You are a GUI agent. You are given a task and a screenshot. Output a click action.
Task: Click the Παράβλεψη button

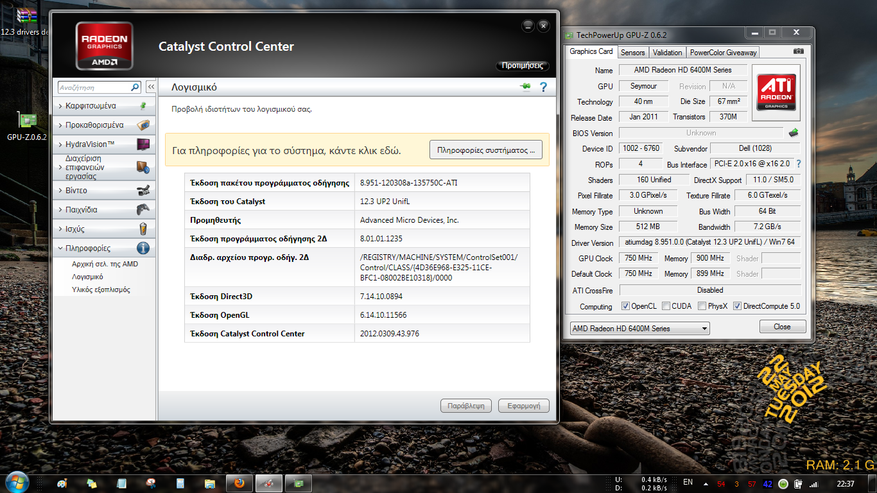tap(466, 406)
